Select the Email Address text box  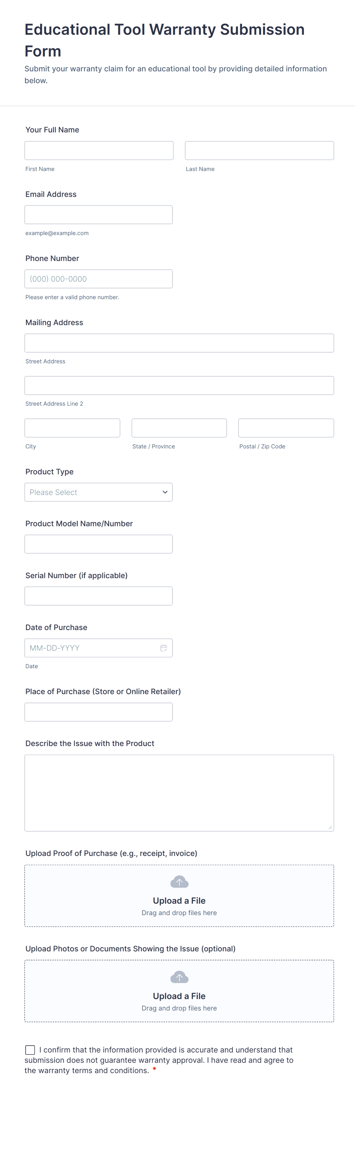98,214
